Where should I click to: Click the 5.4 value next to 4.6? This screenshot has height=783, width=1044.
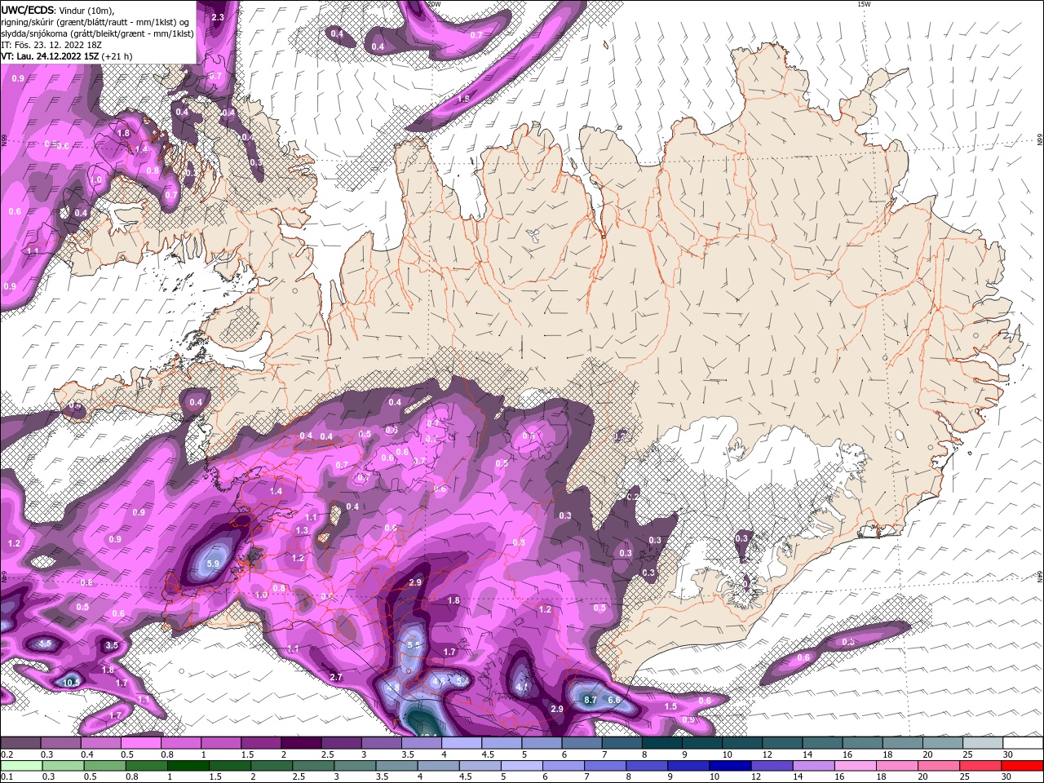(462, 680)
